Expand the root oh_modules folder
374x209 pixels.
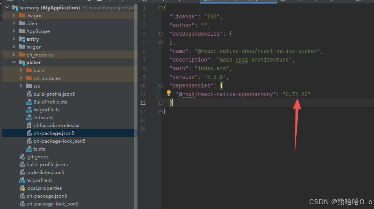[14, 55]
